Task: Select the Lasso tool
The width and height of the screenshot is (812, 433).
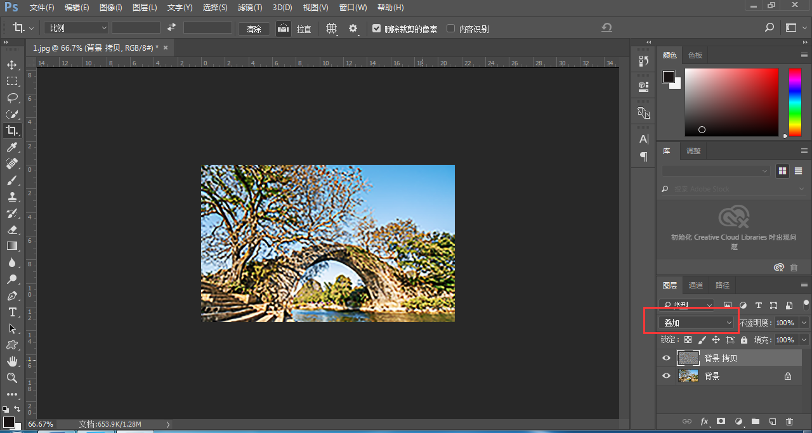Action: [11, 98]
